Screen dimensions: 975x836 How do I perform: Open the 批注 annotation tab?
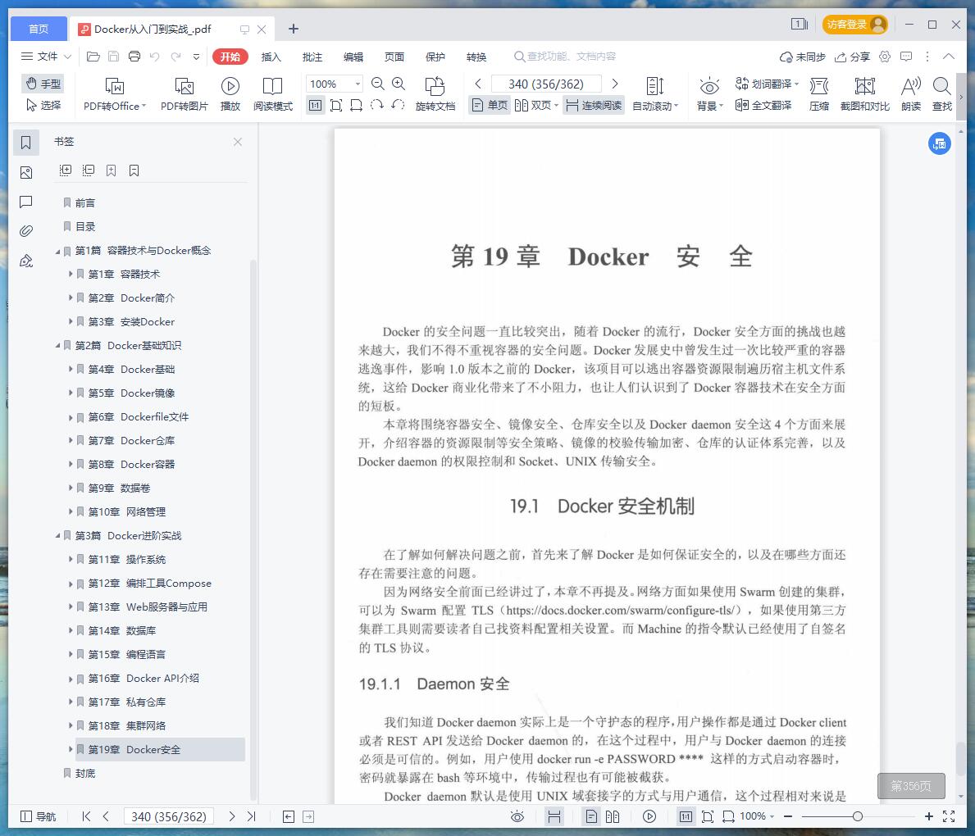(x=312, y=57)
